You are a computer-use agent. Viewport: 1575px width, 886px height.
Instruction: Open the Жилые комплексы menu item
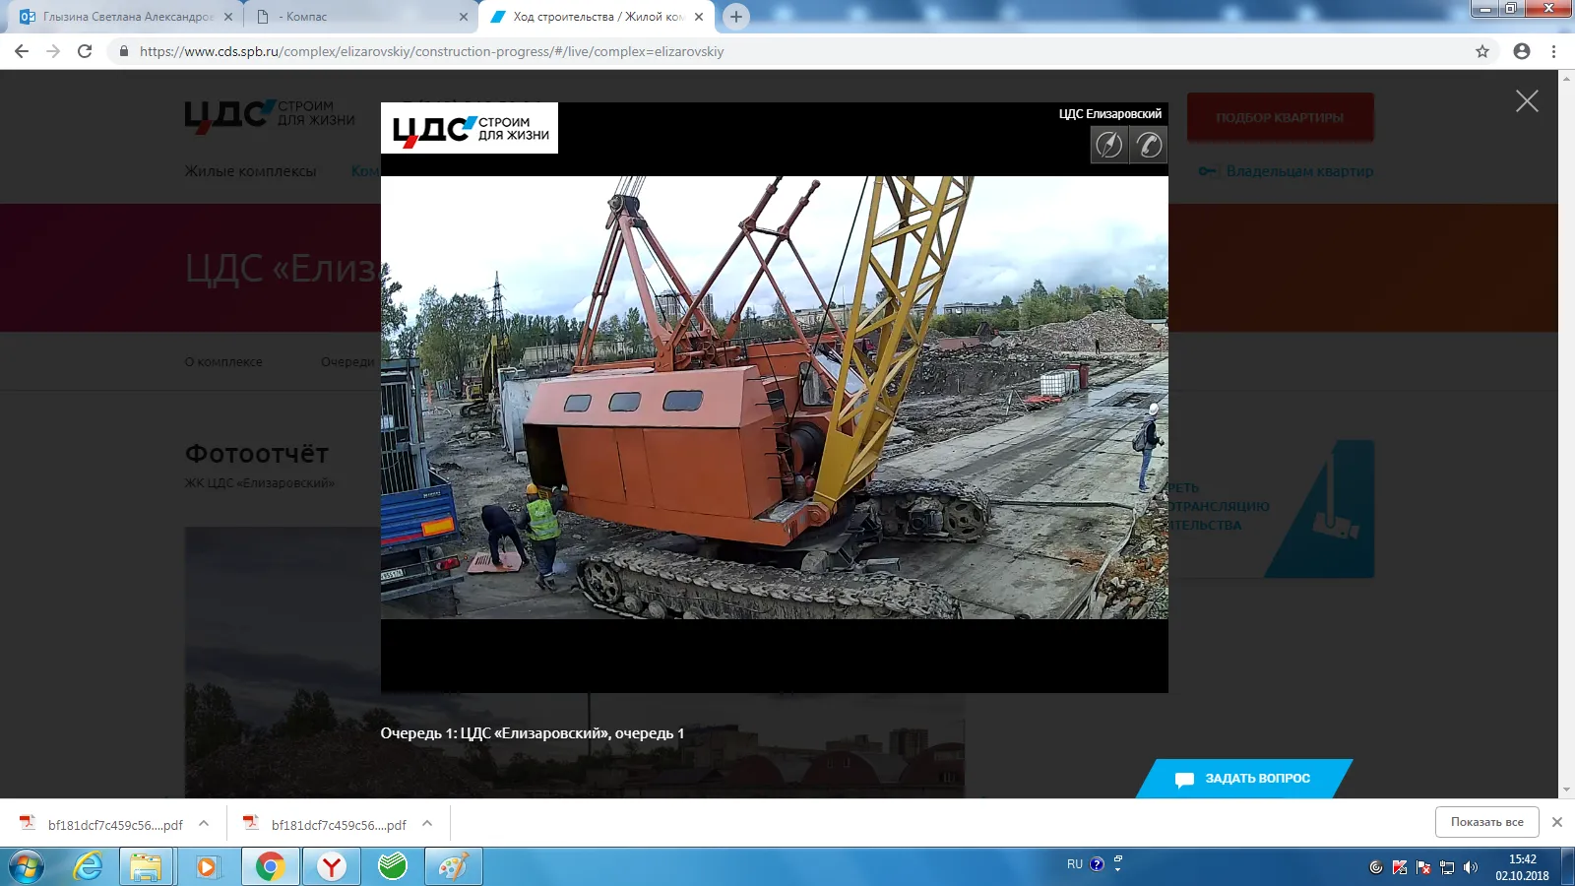click(x=250, y=171)
